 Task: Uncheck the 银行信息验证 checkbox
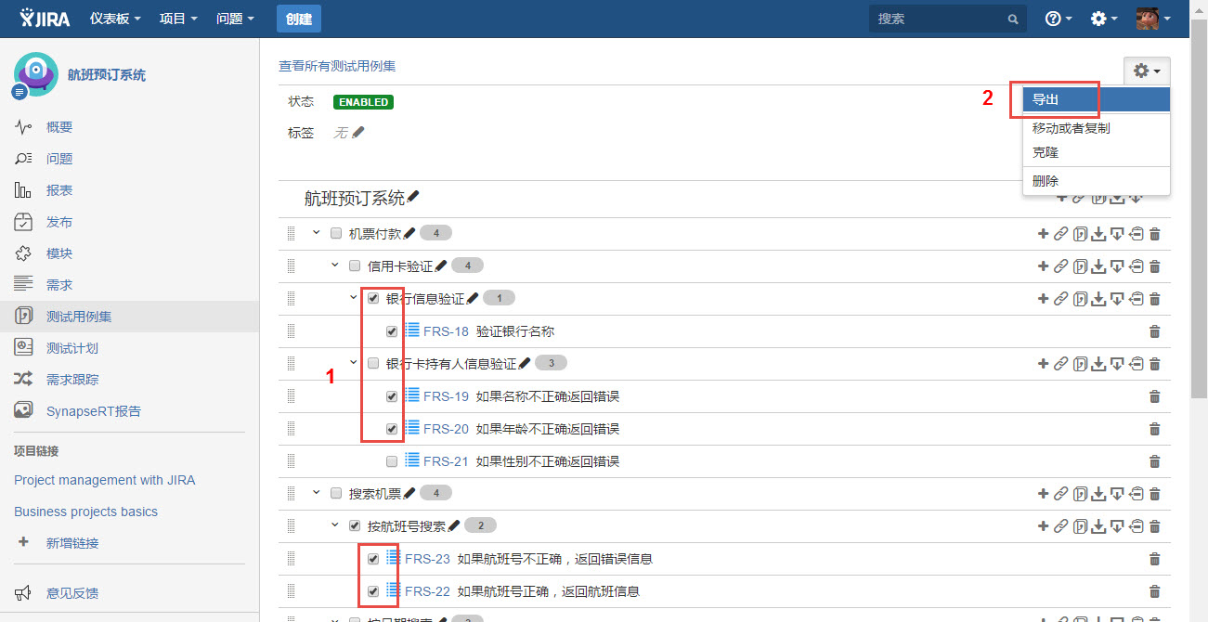[373, 298]
